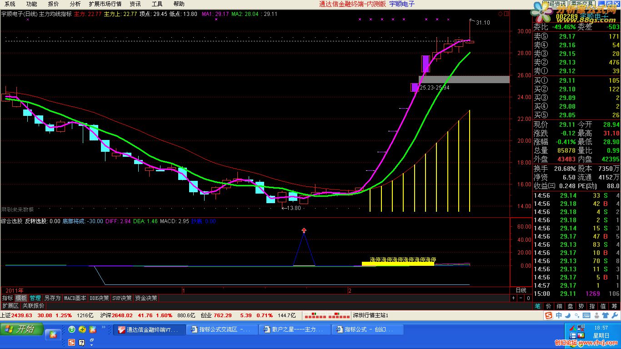Click the square panel icon beside the diamond

pyautogui.click(x=506, y=14)
